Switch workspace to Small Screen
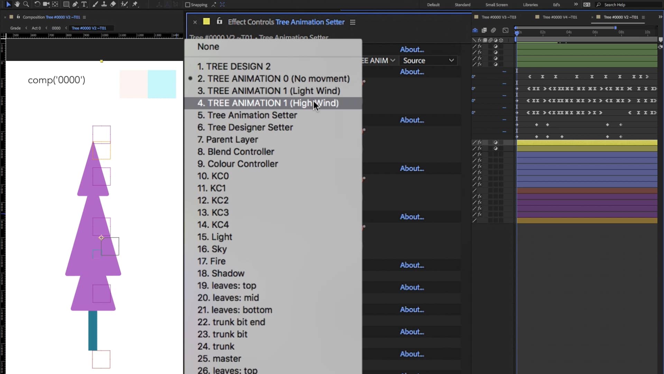The width and height of the screenshot is (664, 374). tap(497, 5)
